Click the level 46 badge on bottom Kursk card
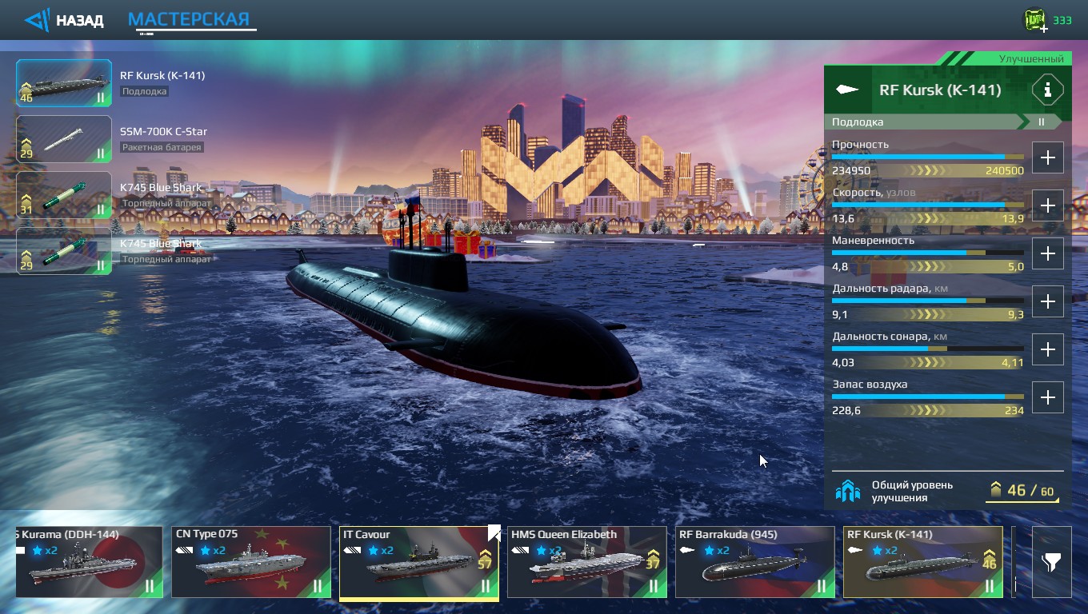1088x614 pixels. (x=989, y=560)
